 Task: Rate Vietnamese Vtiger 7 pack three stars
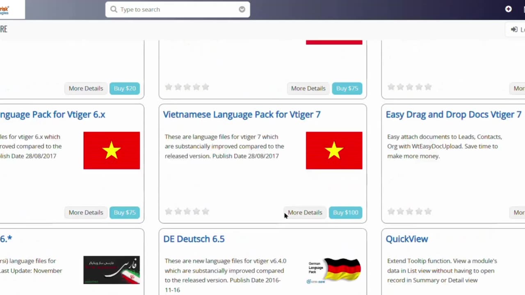187,211
